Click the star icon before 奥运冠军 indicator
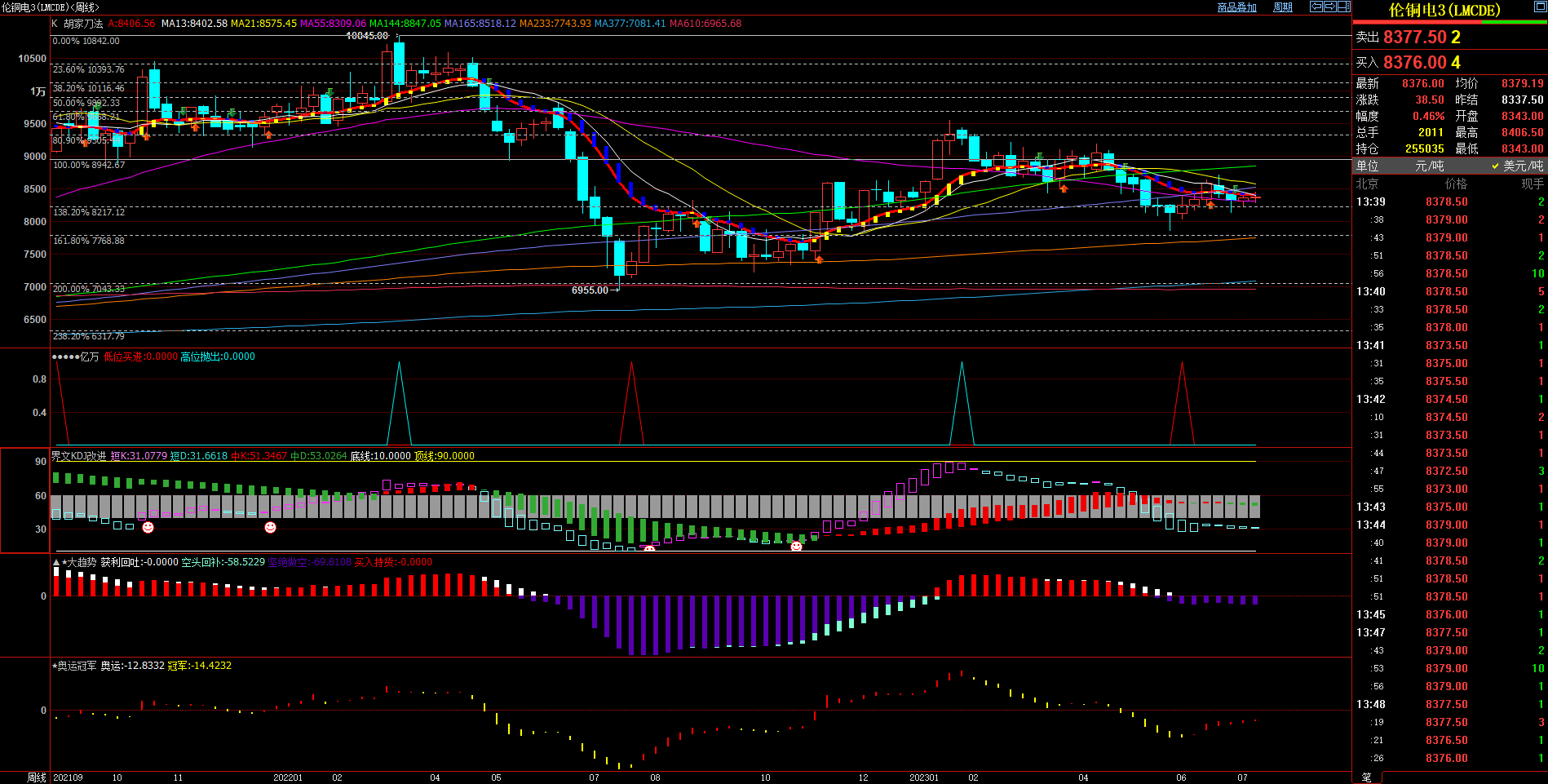Viewport: 1548px width, 784px height. [55, 667]
